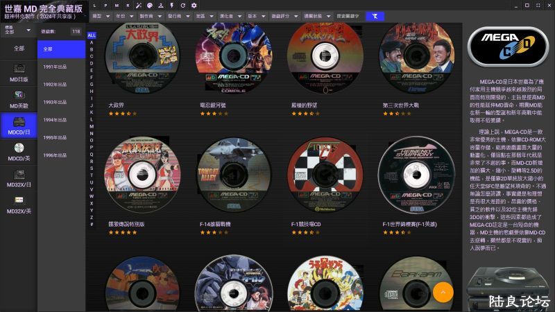Jump to letter Z in the index
The image size is (555, 312).
(92, 217)
